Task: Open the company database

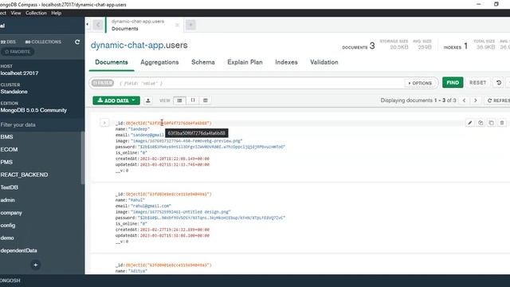Action: click(11, 213)
